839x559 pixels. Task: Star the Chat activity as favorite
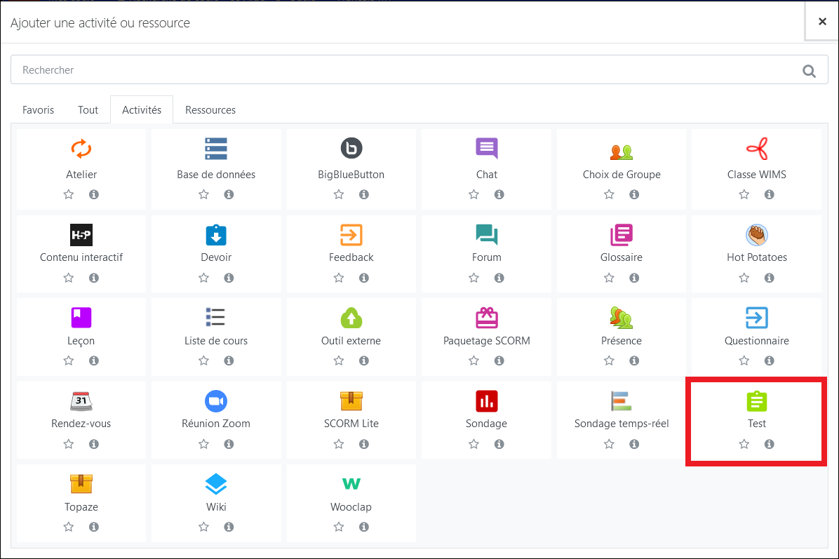[474, 195]
